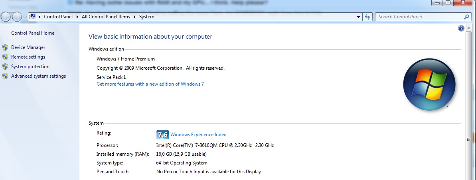
Task: Click the search magnifier icon
Action: [466, 17]
